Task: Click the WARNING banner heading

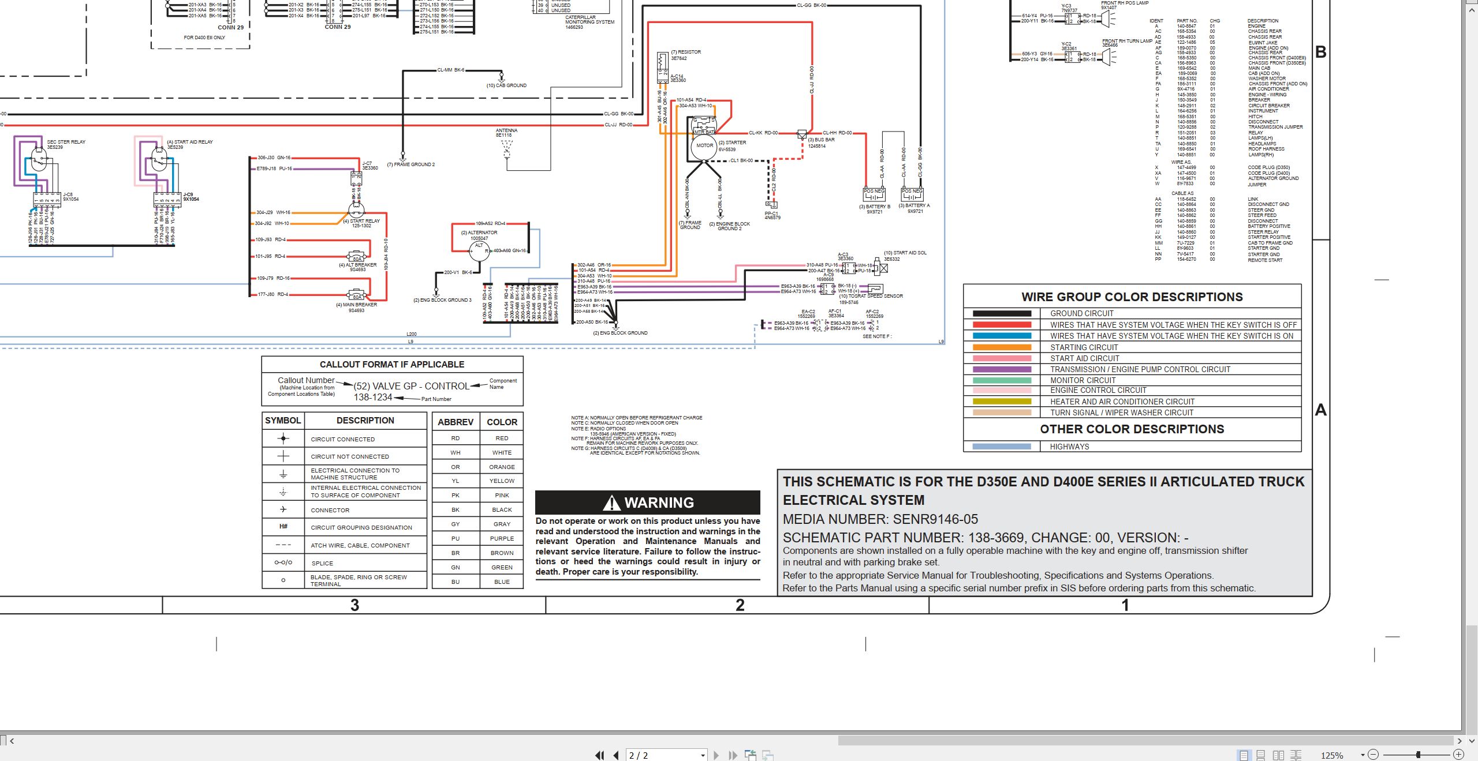Action: pyautogui.click(x=648, y=503)
